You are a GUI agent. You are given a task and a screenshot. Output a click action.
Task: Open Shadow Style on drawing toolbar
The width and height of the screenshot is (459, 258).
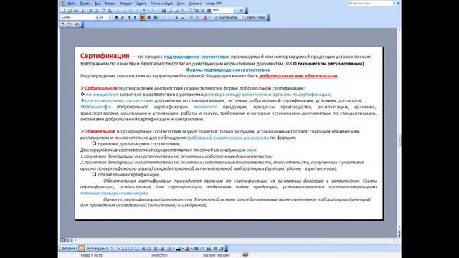(x=215, y=249)
